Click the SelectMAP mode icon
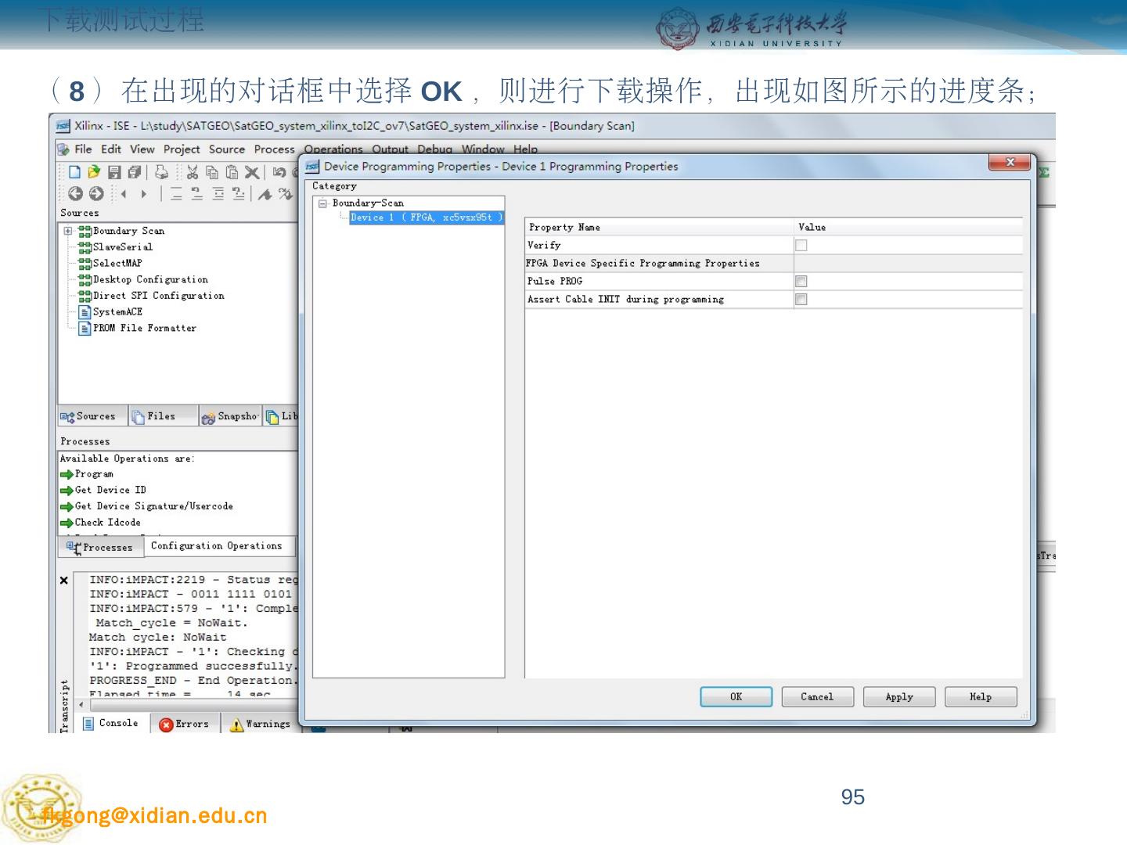Viewport: 1127px width, 845px height. (85, 264)
